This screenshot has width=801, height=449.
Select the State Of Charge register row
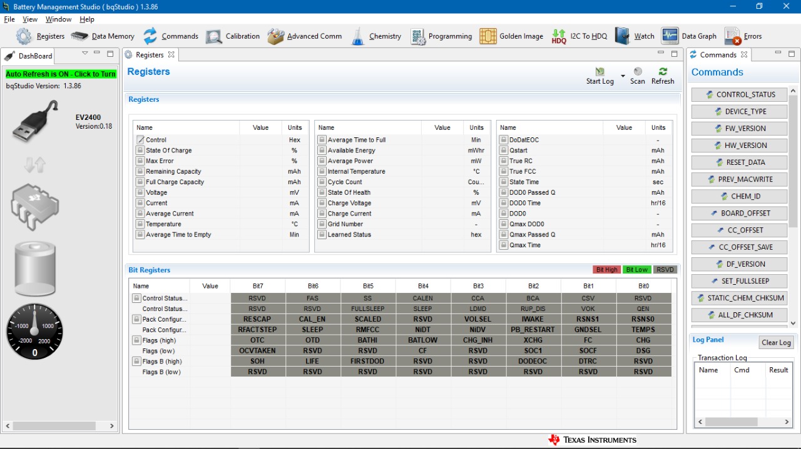pos(220,150)
